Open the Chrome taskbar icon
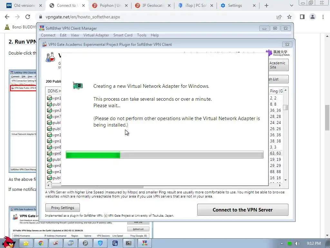The height and width of the screenshot is (248, 330). point(41,243)
